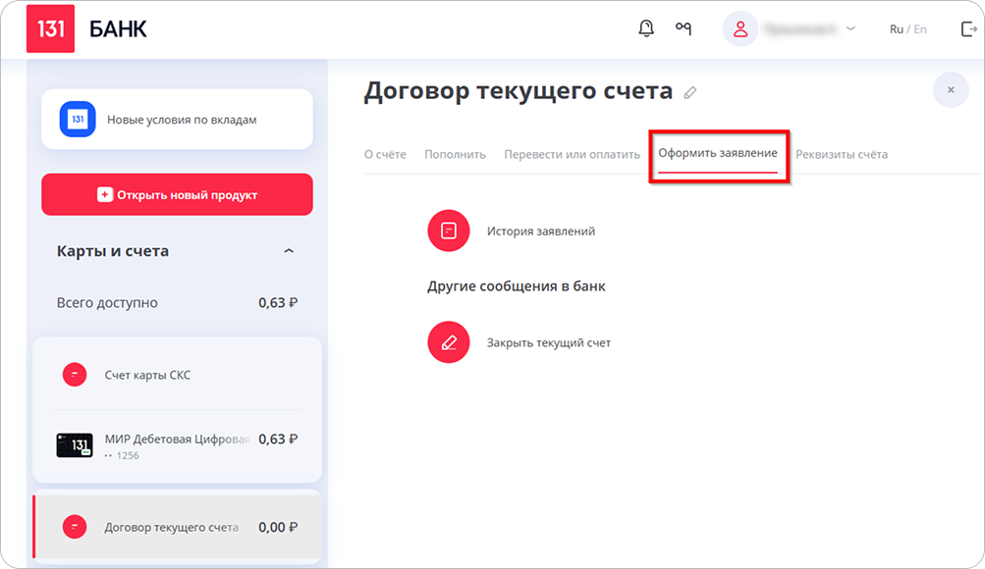Click the Открыть новый продукт button
This screenshot has width=985, height=569.
coord(177,194)
